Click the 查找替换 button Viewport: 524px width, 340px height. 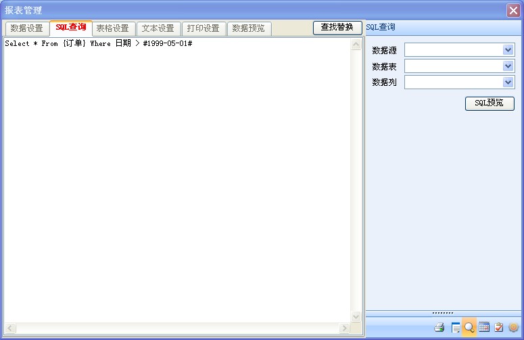(x=337, y=28)
